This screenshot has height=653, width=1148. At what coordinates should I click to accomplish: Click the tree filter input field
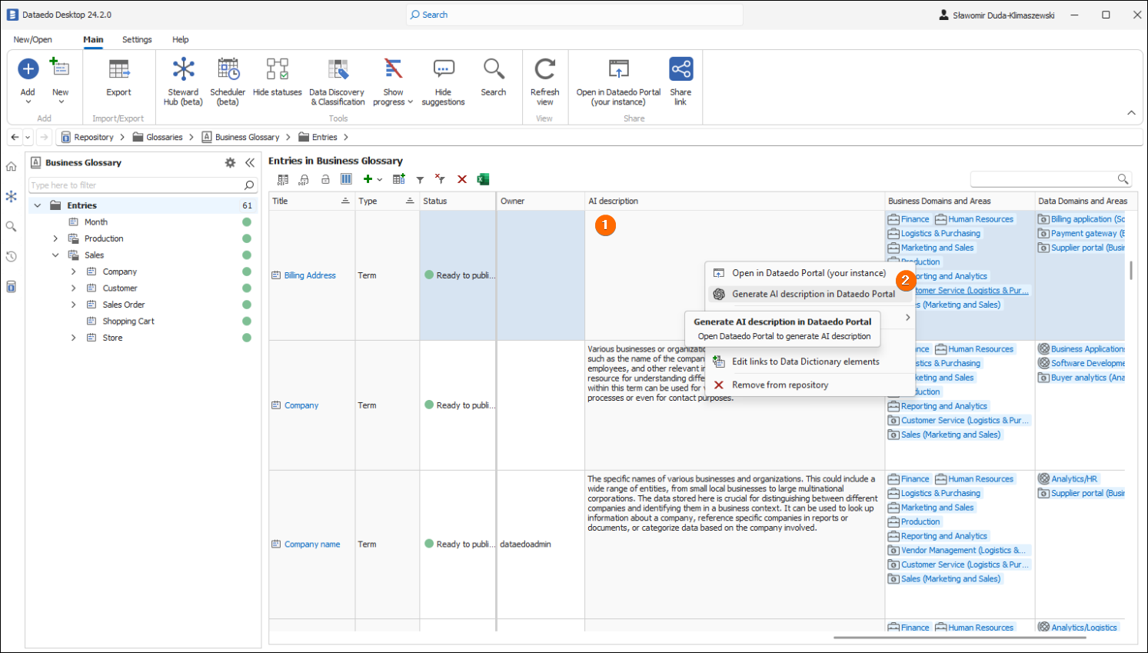[142, 185]
